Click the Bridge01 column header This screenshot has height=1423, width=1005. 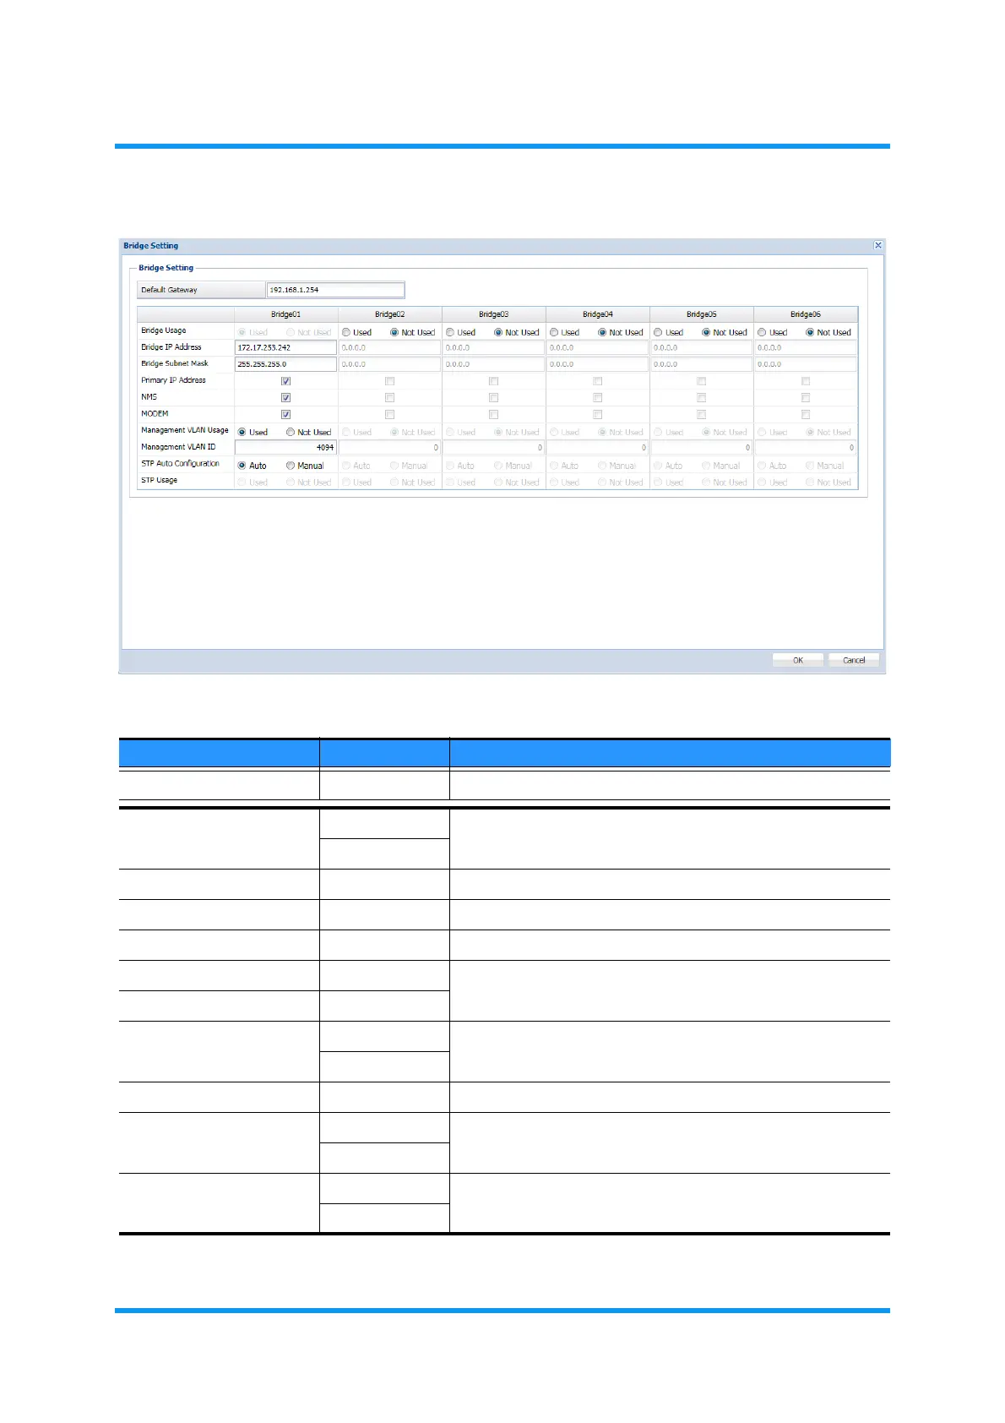pos(285,314)
